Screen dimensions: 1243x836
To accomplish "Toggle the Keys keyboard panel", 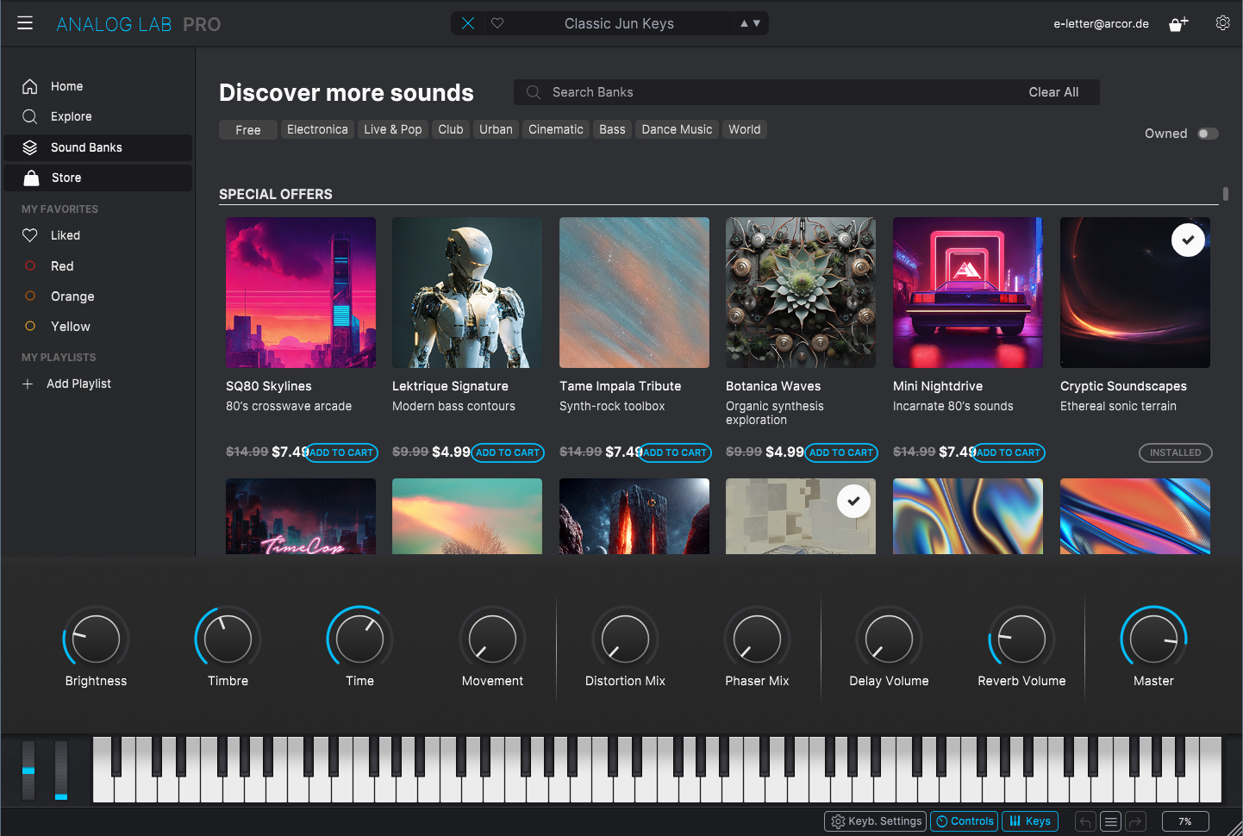I will click(1029, 821).
